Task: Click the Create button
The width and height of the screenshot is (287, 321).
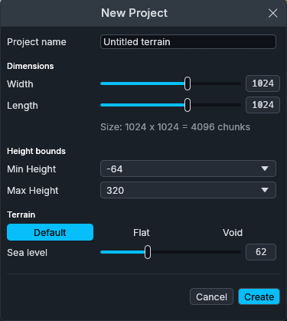Action: [259, 296]
